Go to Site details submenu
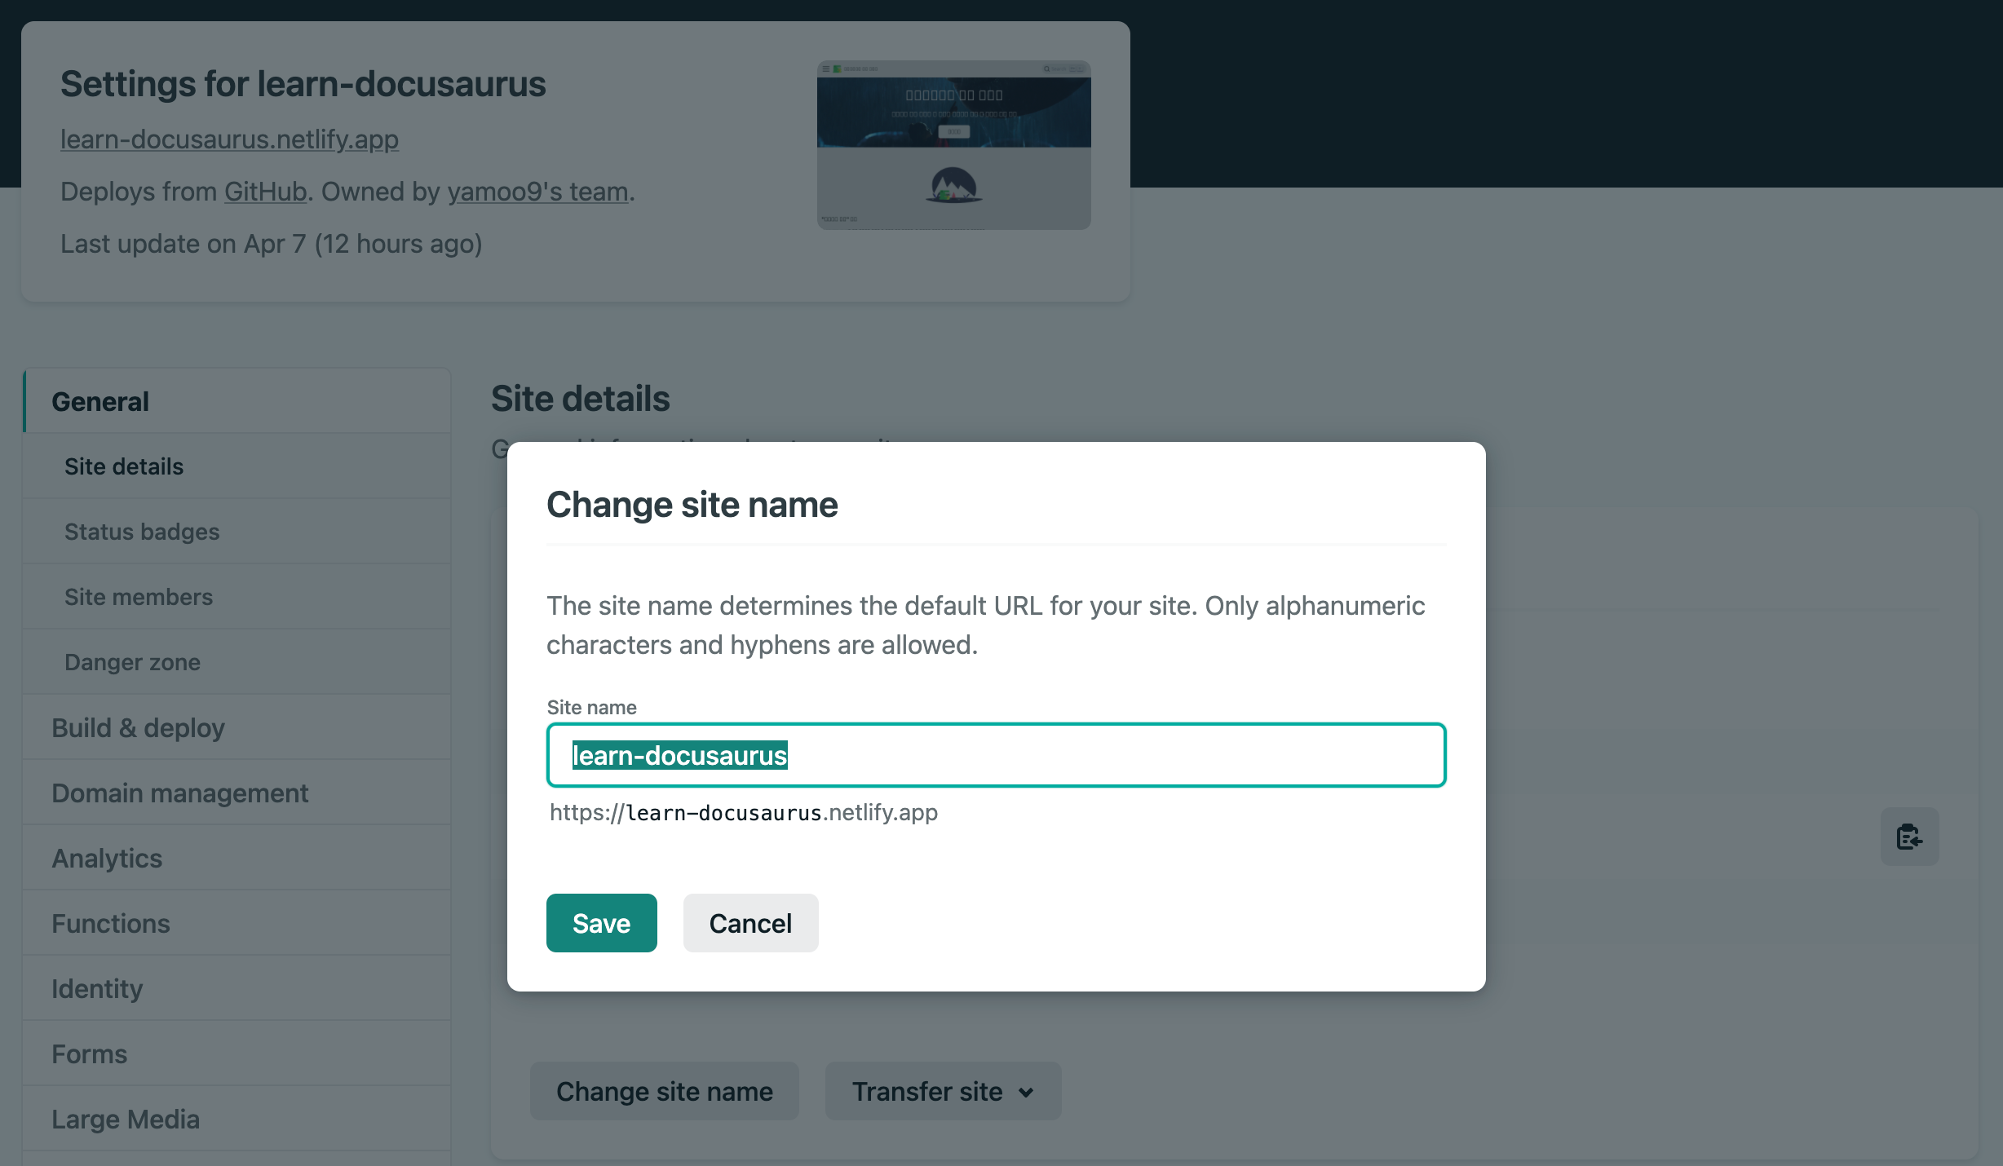 124,466
